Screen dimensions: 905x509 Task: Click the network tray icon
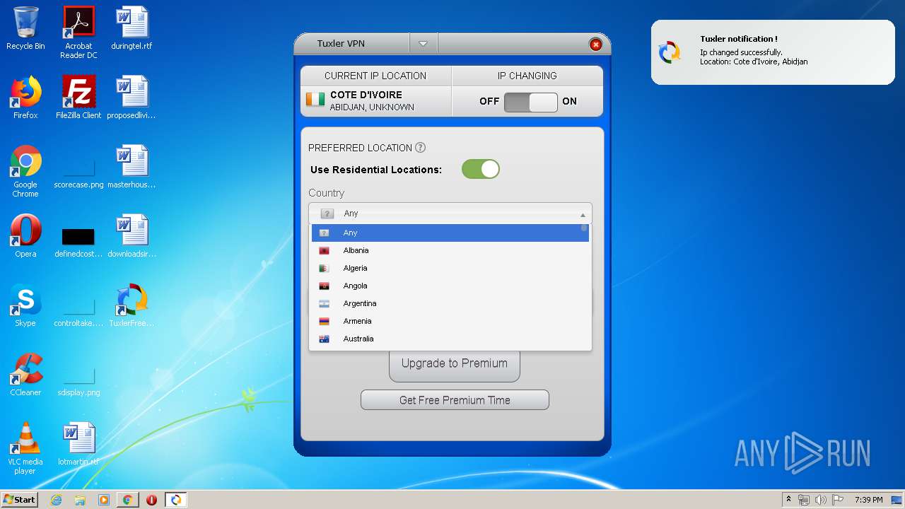[804, 500]
